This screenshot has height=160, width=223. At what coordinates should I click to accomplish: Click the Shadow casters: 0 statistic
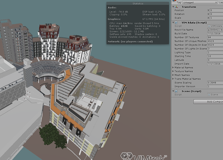point(146,34)
